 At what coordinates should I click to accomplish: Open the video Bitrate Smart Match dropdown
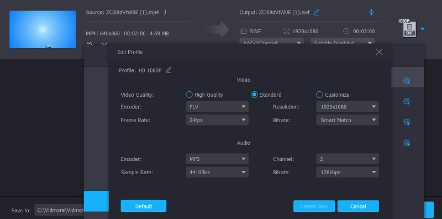point(348,120)
